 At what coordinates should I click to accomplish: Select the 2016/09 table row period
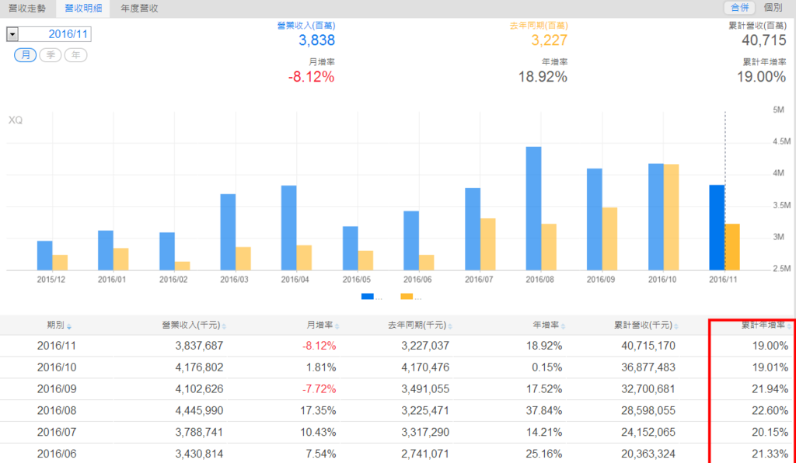[56, 389]
